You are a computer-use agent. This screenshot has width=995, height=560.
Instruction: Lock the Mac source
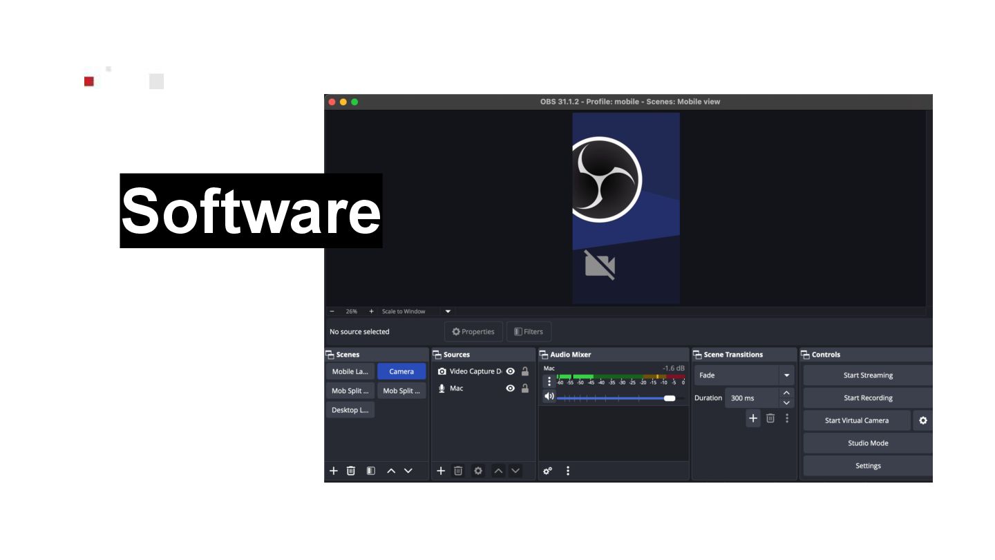[x=525, y=389]
